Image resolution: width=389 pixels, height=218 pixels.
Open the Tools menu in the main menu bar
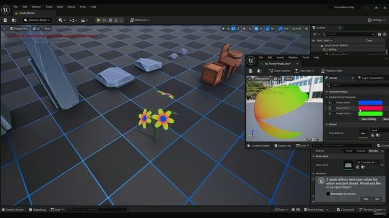(x=49, y=7)
